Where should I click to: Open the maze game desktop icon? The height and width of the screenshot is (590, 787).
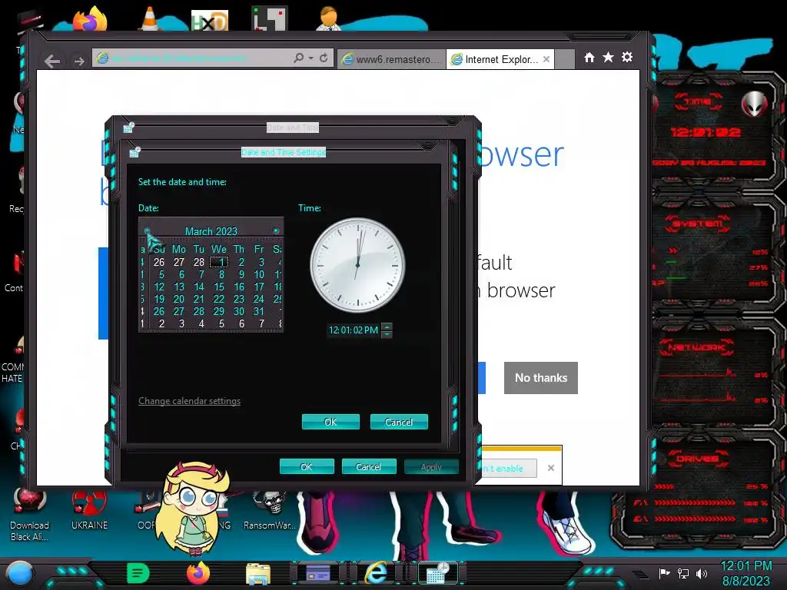click(x=270, y=19)
